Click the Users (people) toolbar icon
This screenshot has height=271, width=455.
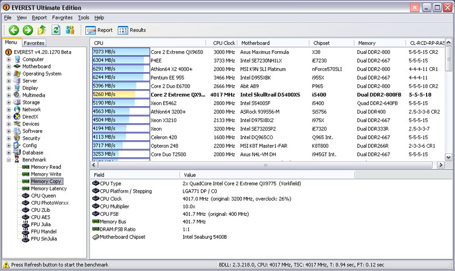coord(70,30)
